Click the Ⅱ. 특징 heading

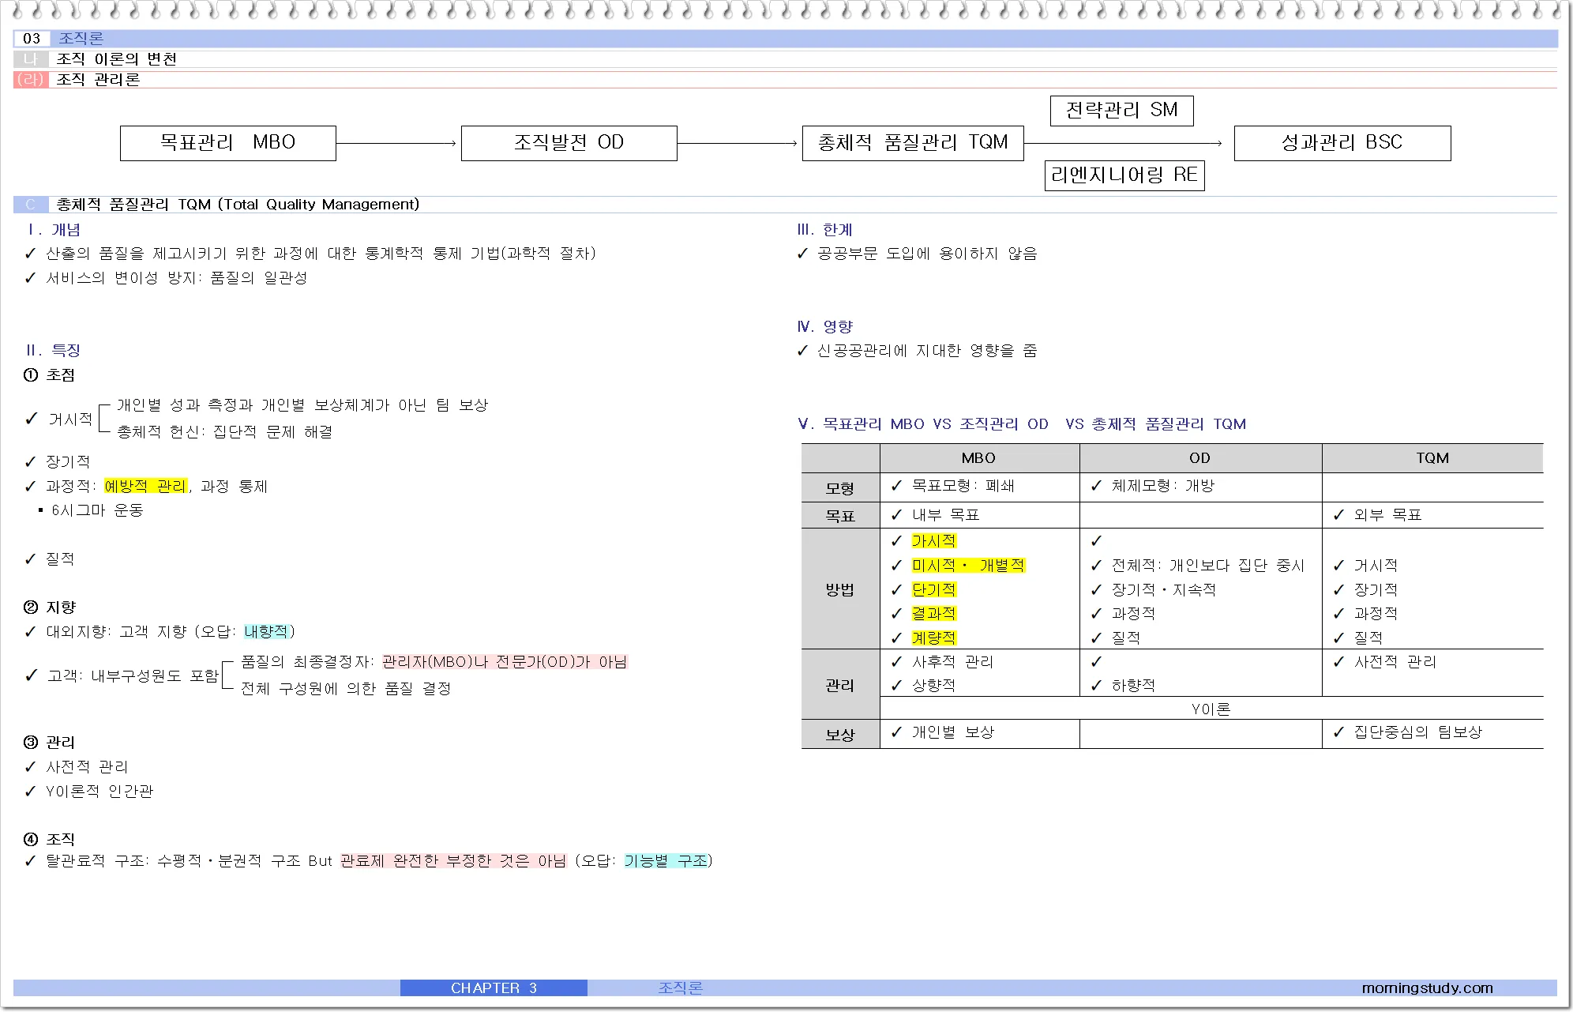pos(54,350)
